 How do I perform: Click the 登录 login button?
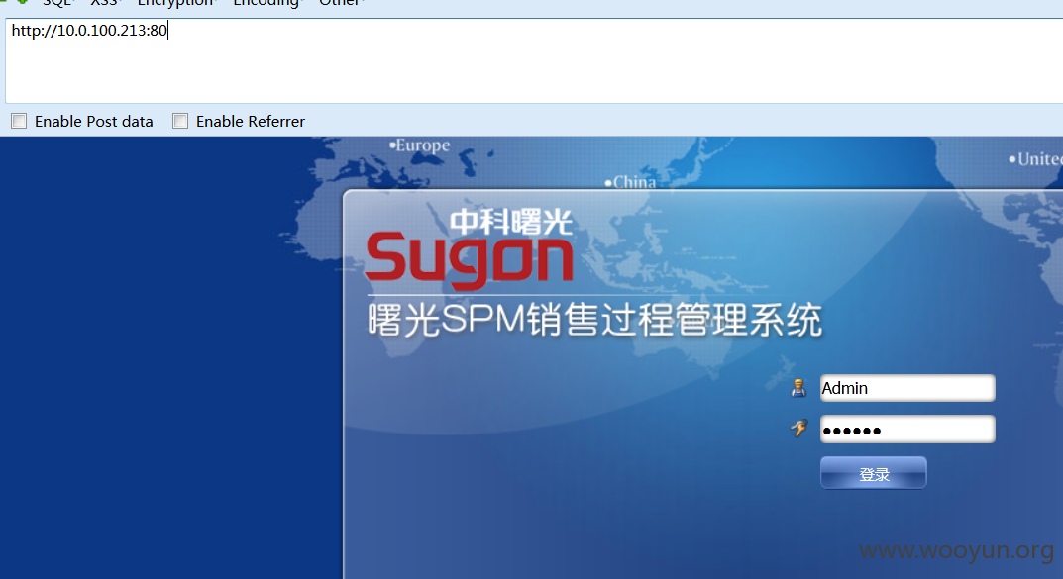873,473
